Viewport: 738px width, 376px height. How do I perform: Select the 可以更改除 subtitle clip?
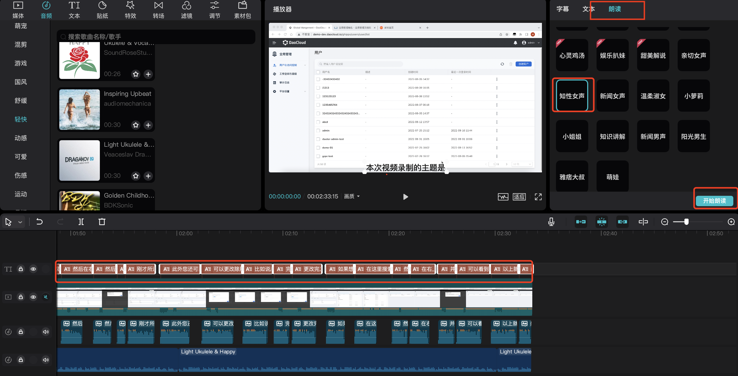(x=222, y=269)
